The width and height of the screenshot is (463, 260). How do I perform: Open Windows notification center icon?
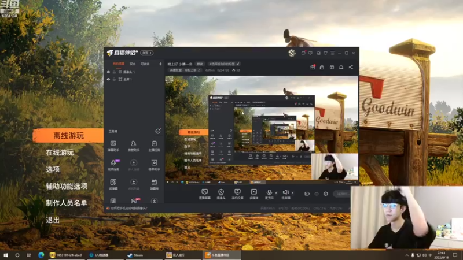coord(455,255)
